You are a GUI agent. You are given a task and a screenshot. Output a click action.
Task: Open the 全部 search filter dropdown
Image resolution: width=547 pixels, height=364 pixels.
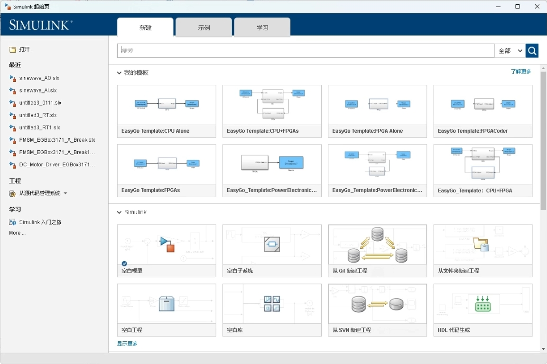click(510, 51)
